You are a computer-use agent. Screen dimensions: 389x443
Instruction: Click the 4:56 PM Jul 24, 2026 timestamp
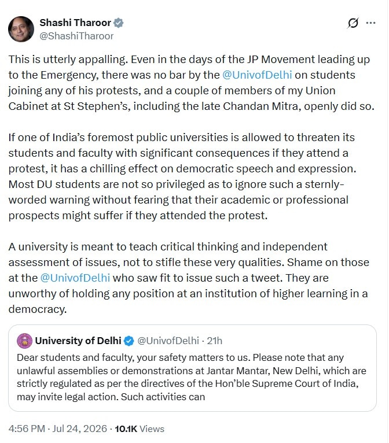pos(58,429)
